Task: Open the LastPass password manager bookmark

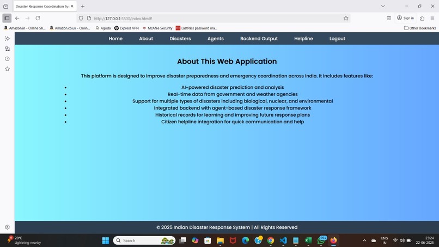Action: [x=196, y=28]
